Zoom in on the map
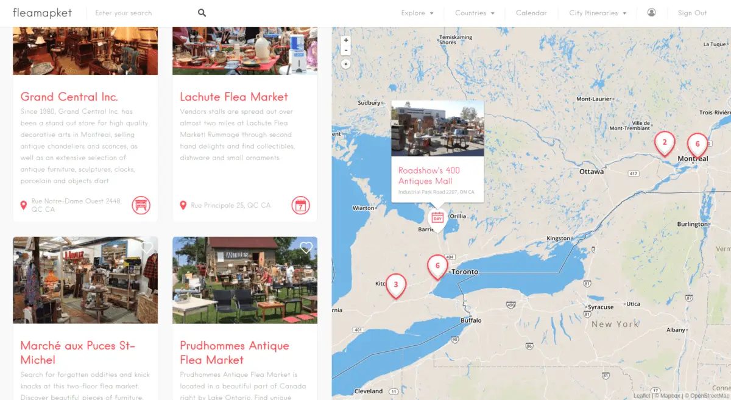Screen dimensions: 731x400 [346, 40]
